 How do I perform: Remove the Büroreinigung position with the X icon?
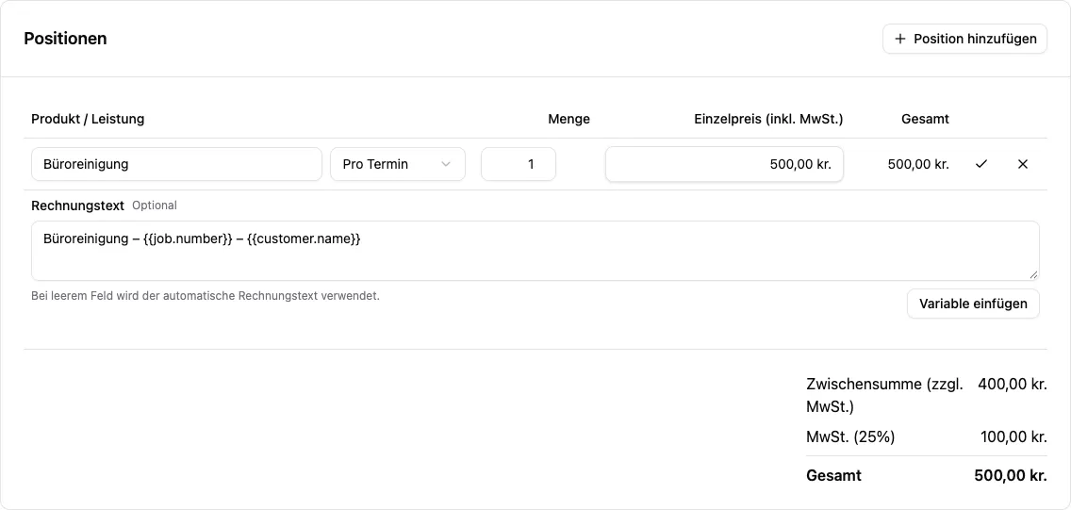pos(1023,164)
